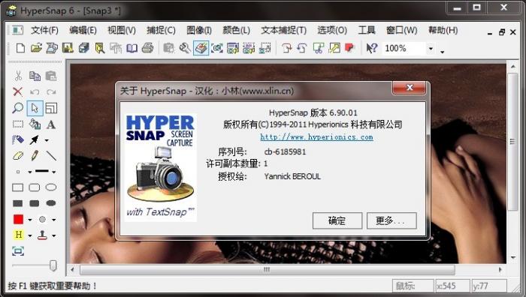
Task: Open the stamp tool dropdown arrow
Action: point(53,235)
